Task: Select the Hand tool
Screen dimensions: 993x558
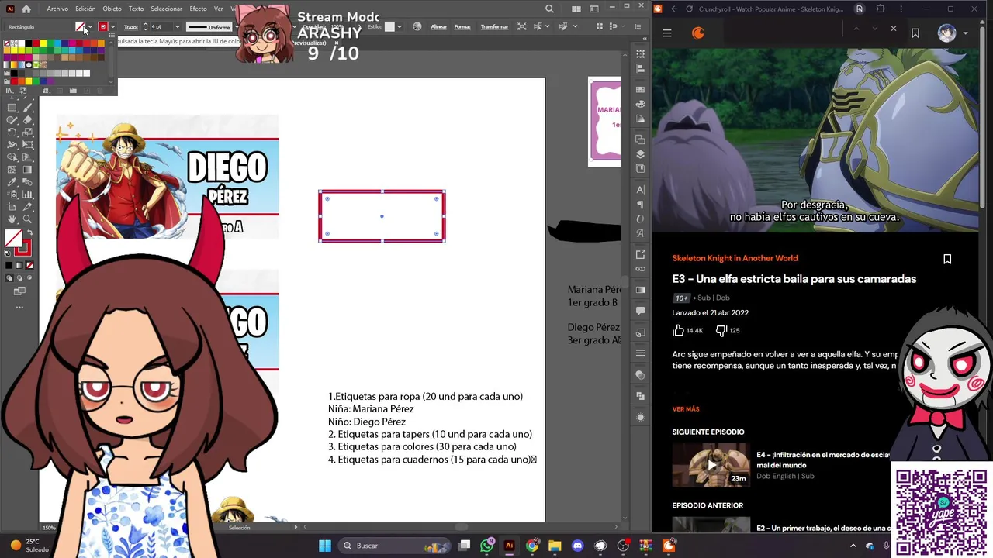Action: pyautogui.click(x=12, y=219)
